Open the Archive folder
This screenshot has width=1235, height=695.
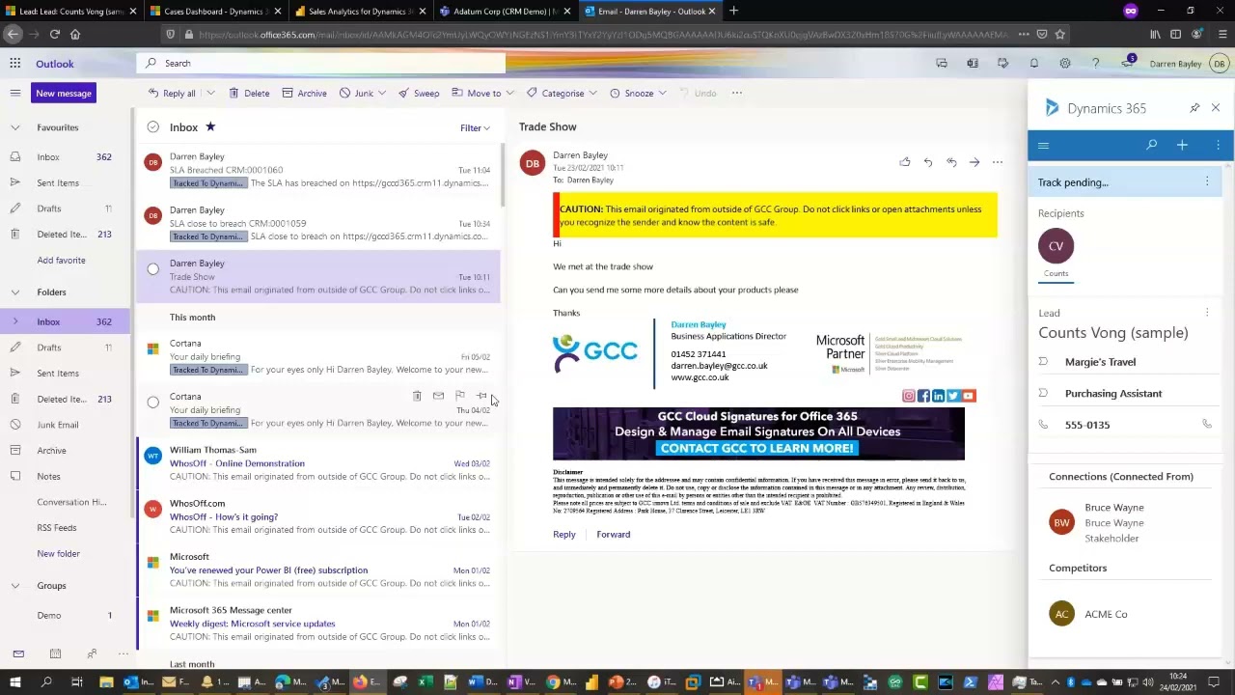[x=52, y=451]
